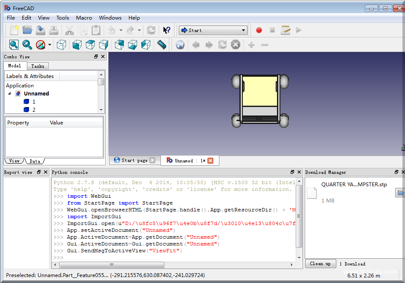Set the axonometric view cube icon
Screen dimensions: 405x283
62,45
